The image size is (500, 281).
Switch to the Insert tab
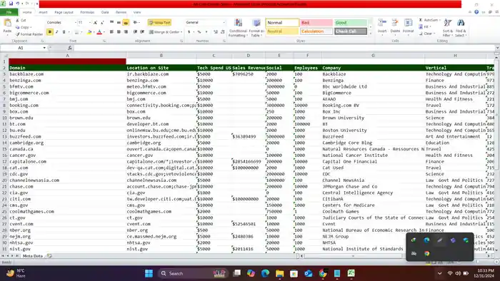pyautogui.click(x=43, y=12)
